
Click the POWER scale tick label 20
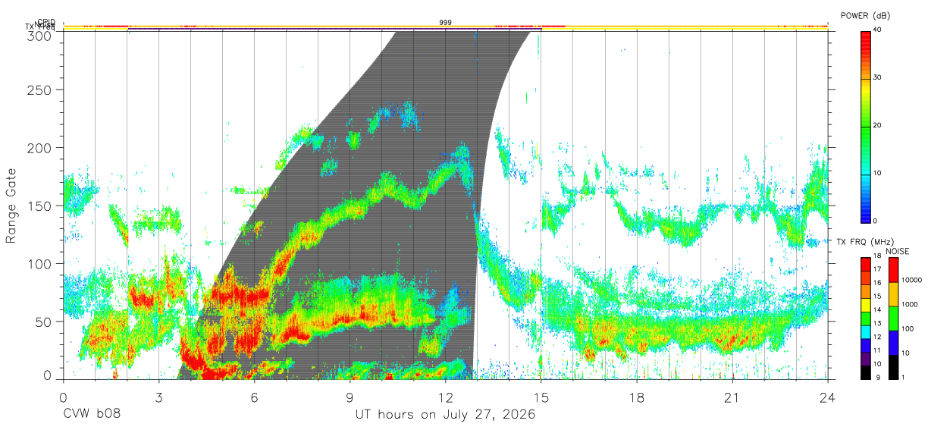[x=879, y=125]
